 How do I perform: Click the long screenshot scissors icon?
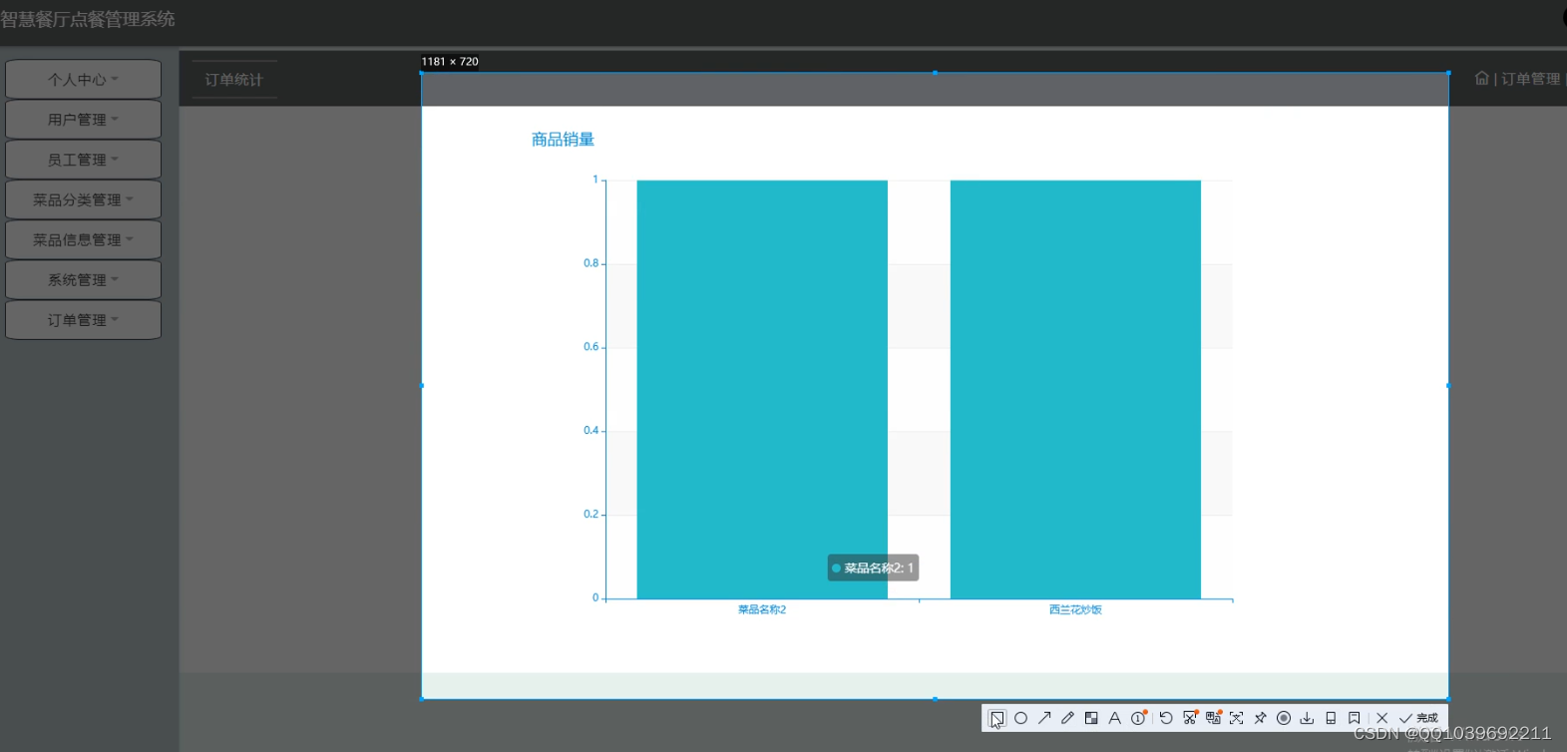pos(1190,718)
